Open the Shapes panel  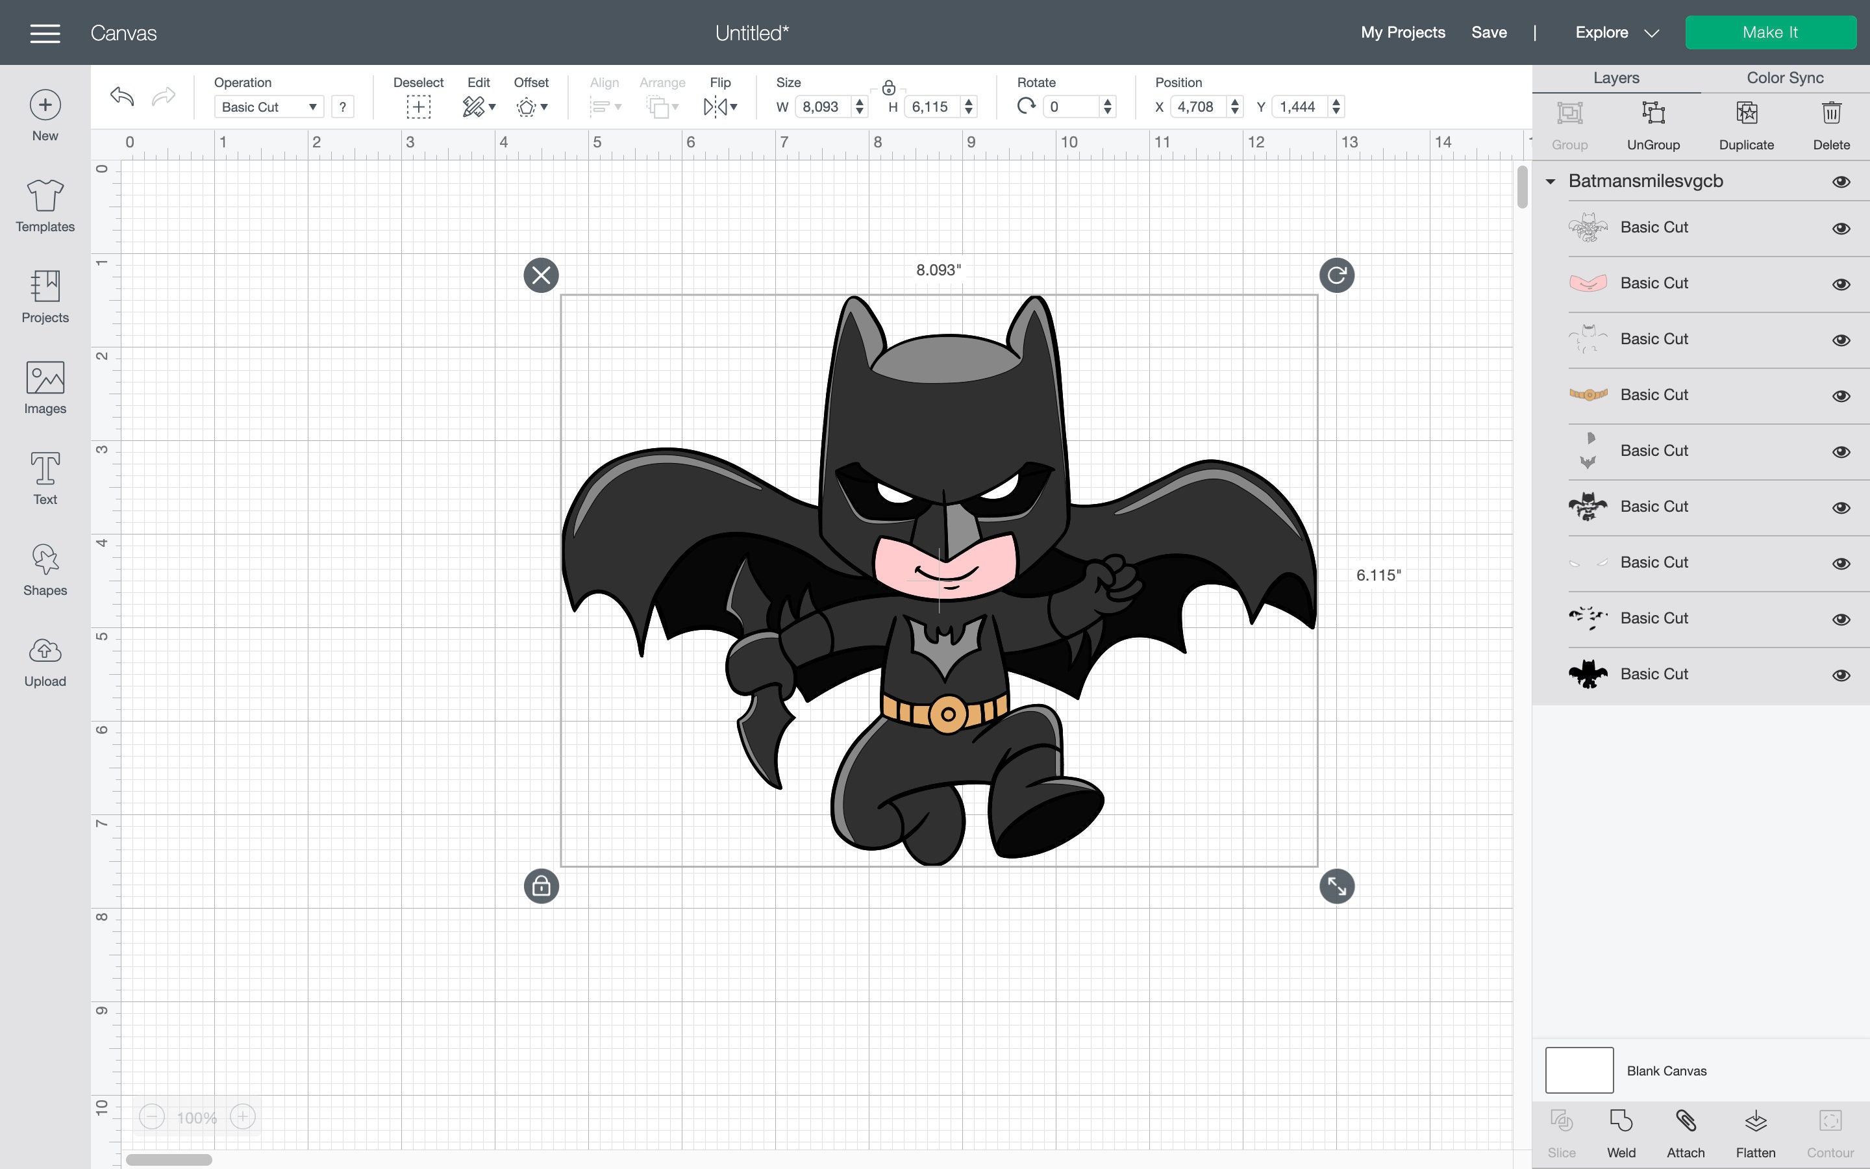tap(44, 568)
